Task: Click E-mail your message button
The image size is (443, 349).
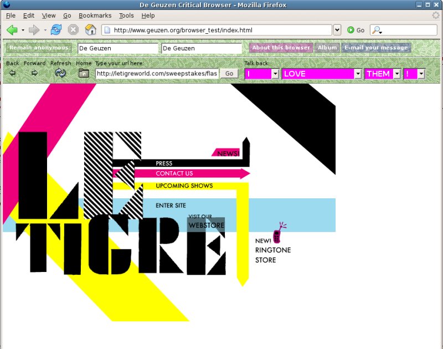Action: point(376,48)
